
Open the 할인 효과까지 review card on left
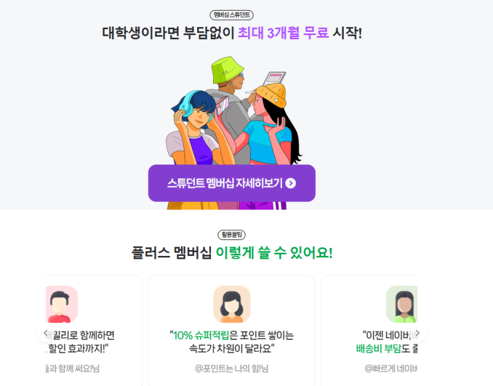[x=94, y=331]
